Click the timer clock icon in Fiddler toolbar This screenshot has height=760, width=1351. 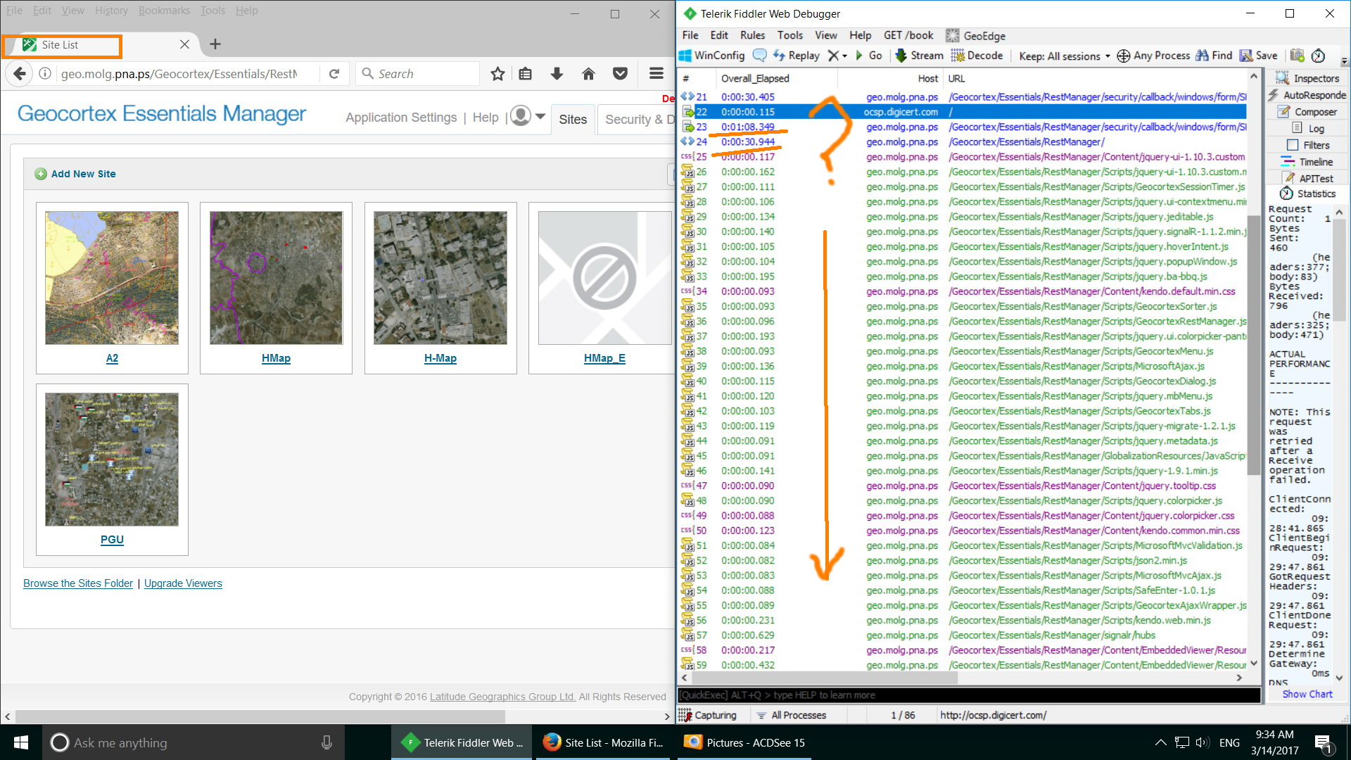click(x=1319, y=56)
